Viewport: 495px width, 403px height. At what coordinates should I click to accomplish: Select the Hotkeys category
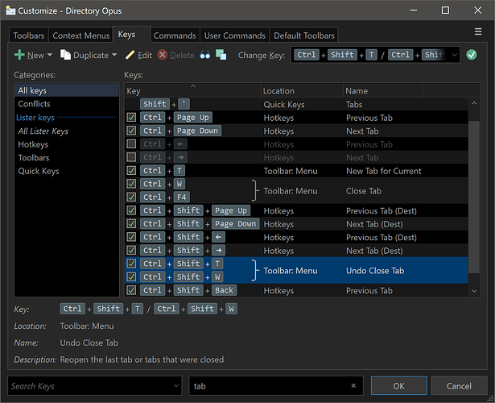[67, 144]
